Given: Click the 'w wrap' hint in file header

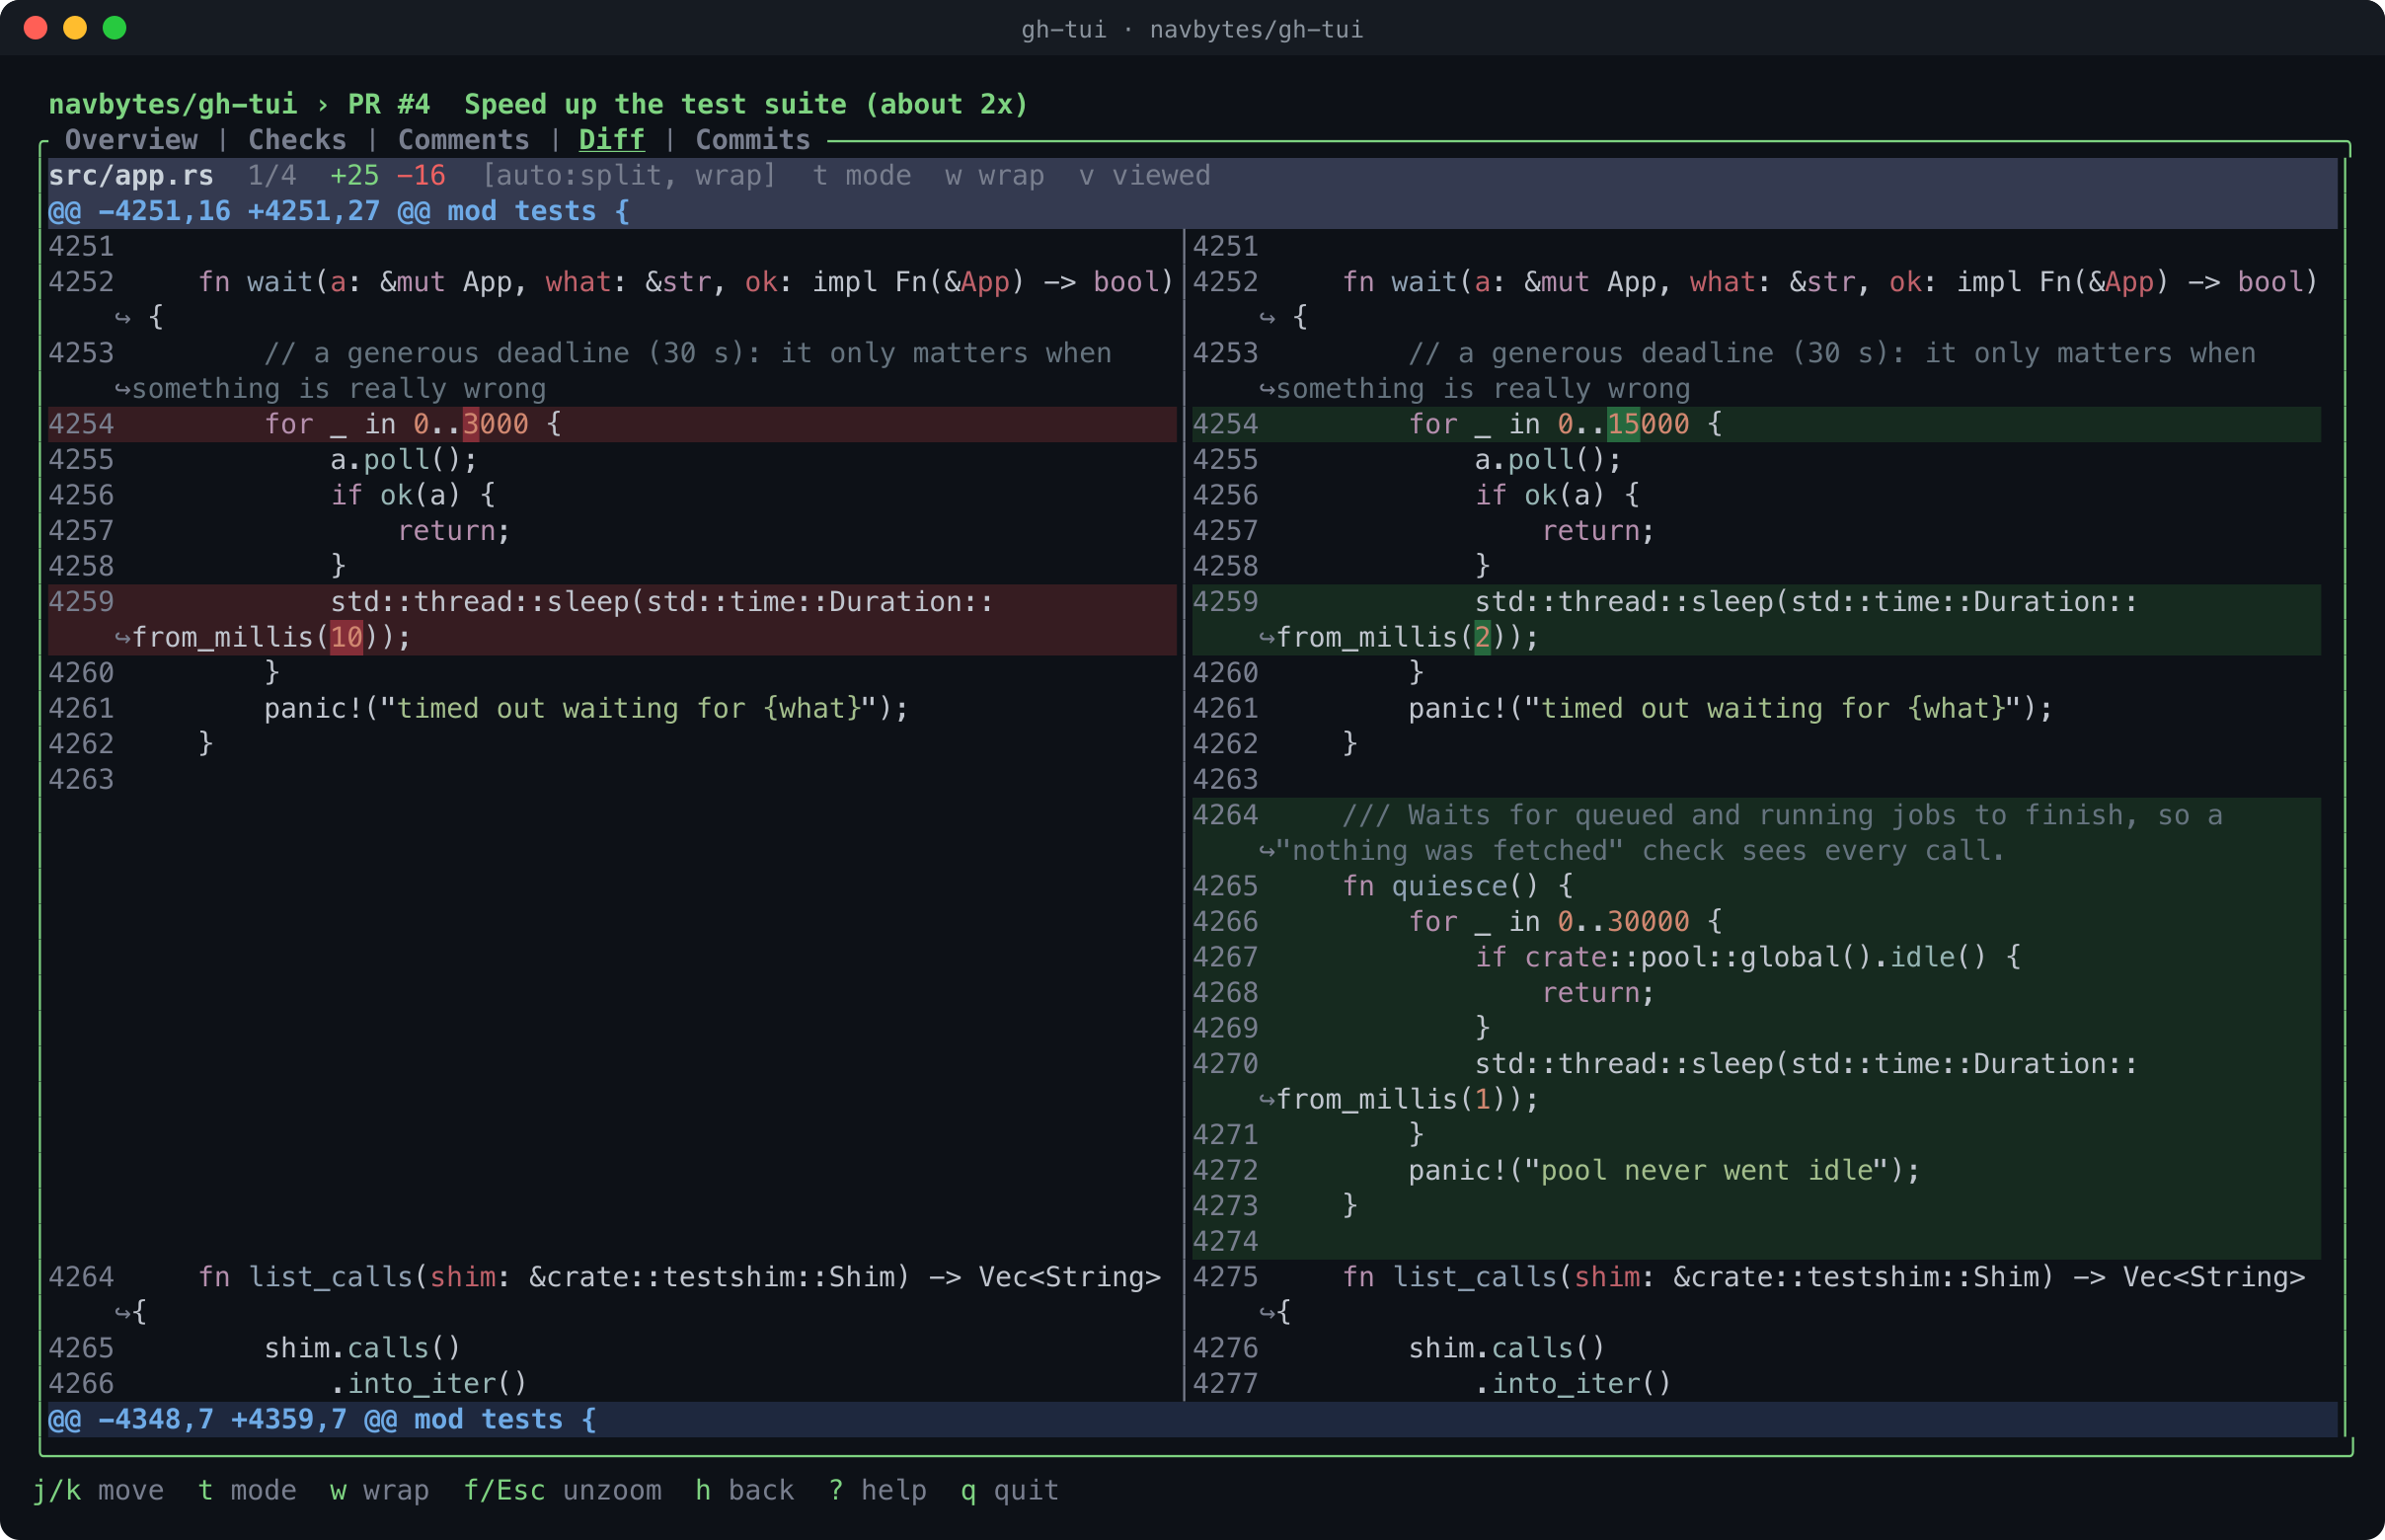Looking at the screenshot, I should 994,176.
